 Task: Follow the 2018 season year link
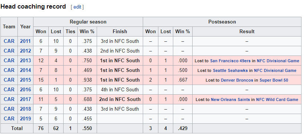point(25,109)
